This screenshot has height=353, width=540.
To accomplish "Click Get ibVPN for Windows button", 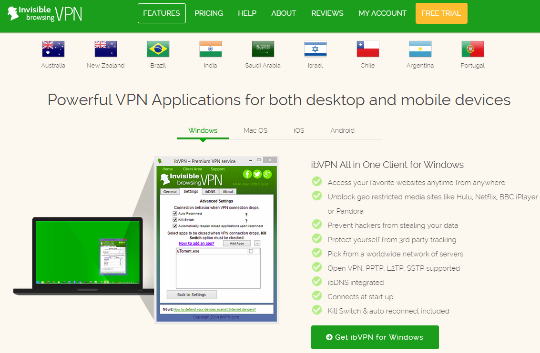I will coord(375,337).
